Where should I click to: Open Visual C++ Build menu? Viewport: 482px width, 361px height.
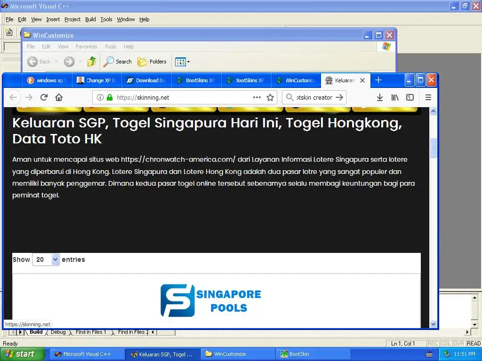coord(90,19)
